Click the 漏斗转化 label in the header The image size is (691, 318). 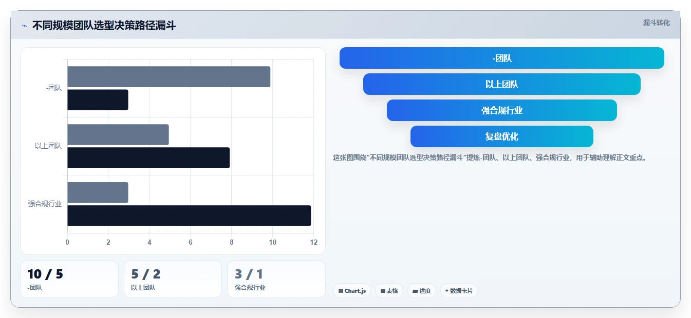point(656,23)
